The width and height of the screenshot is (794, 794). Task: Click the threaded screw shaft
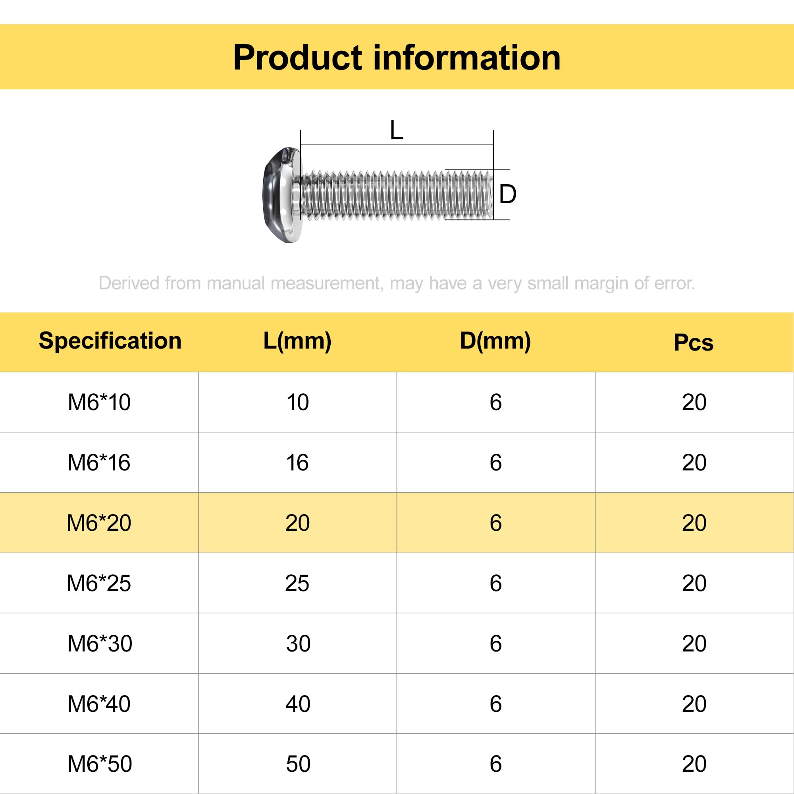point(398,195)
